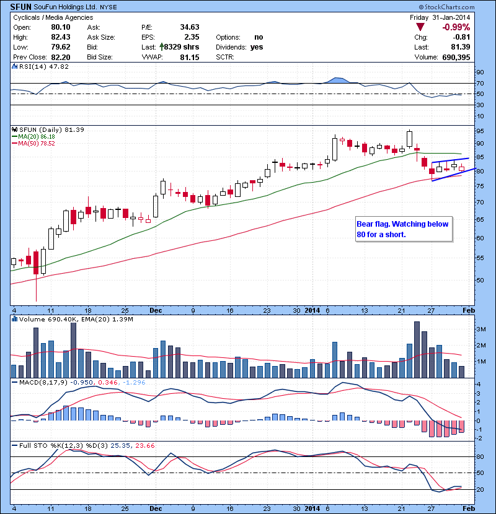Click the High value 82.43
The height and width of the screenshot is (514, 496).
coord(60,37)
